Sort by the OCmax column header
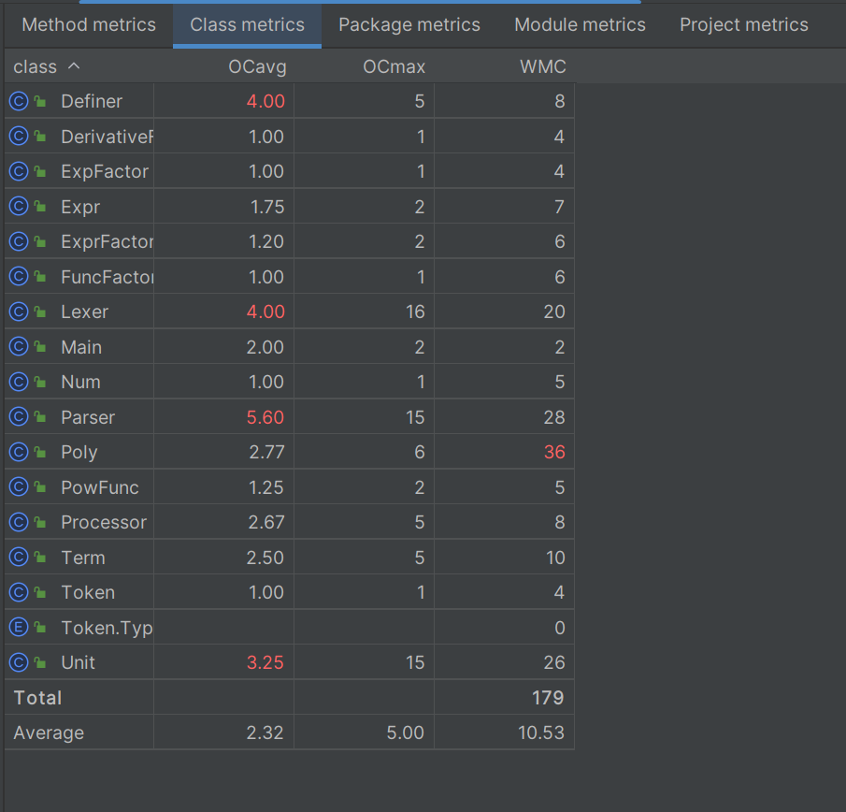 [394, 67]
